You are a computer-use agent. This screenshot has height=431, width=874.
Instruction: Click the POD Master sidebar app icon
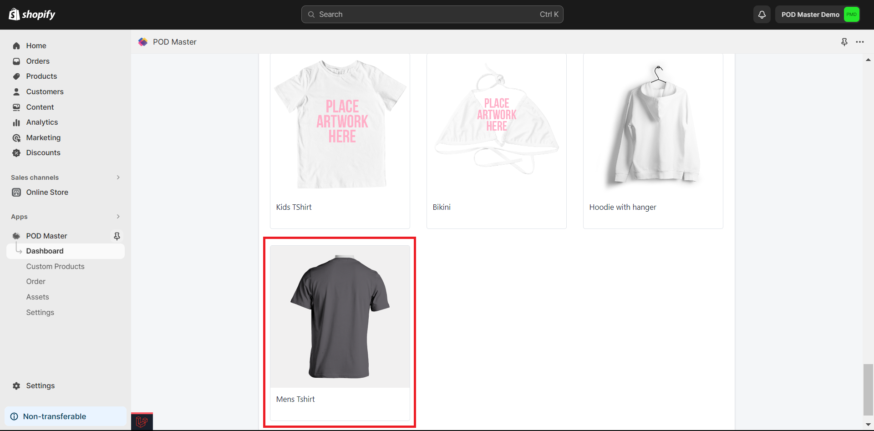tap(16, 236)
